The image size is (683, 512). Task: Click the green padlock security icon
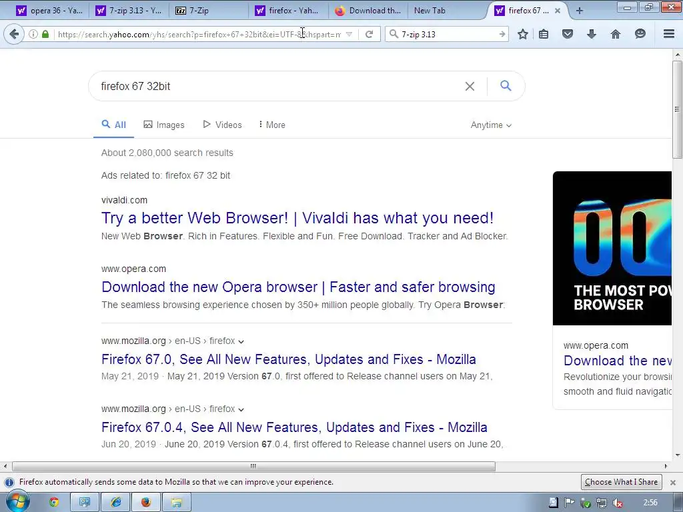click(x=45, y=34)
